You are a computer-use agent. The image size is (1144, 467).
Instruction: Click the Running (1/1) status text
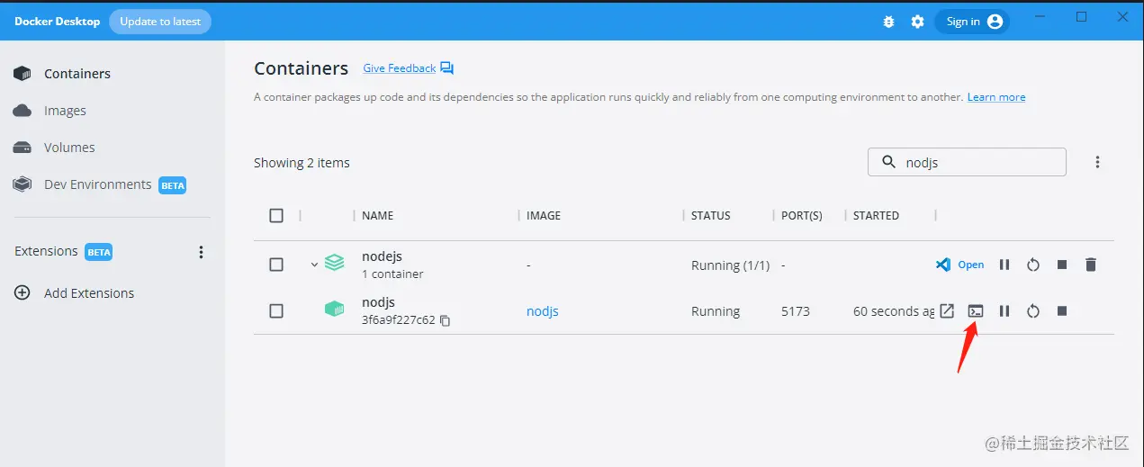point(730,265)
